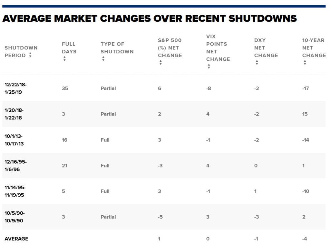Click sort arrows under DXY Net Change

257,63
